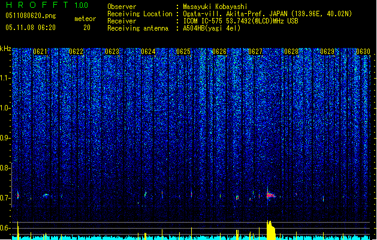Click the 0.8 kHz frequency tick label
Image resolution: width=377 pixels, height=240 pixels.
[5, 168]
